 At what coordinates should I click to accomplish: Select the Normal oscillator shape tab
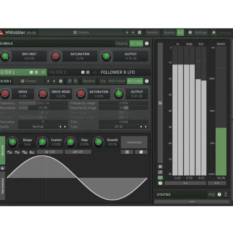pos(2,150)
